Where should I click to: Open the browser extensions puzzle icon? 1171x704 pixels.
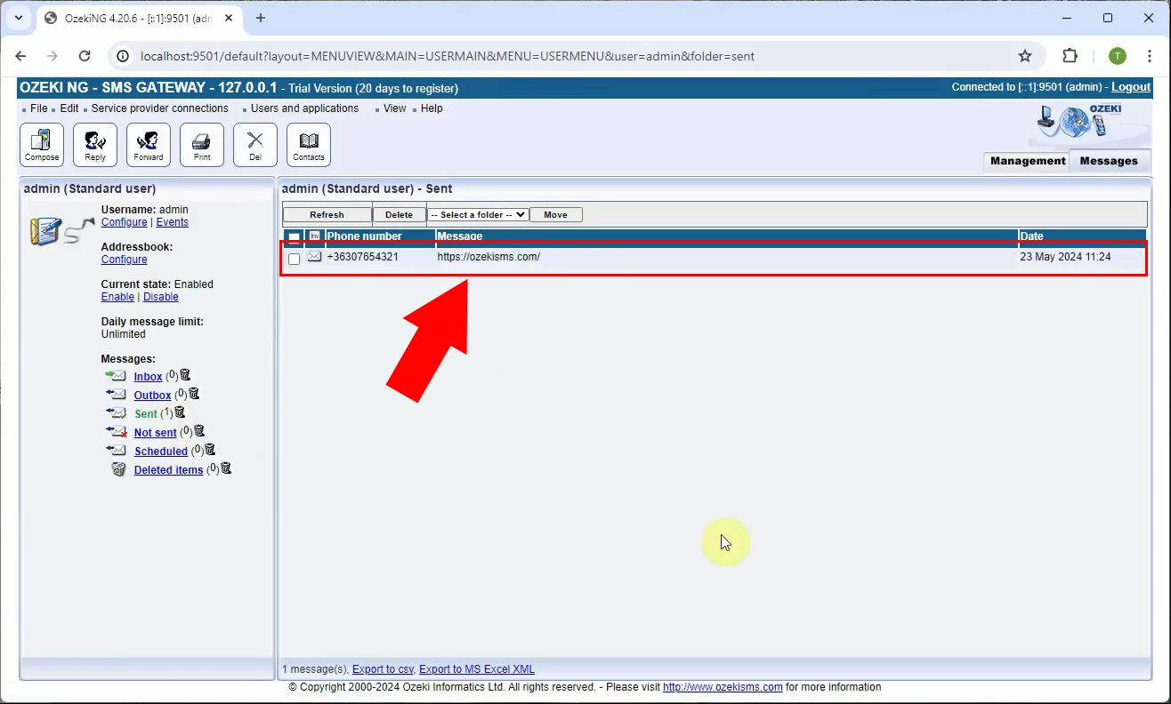tap(1070, 56)
